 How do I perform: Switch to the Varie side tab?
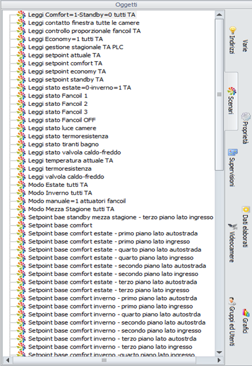(245, 46)
